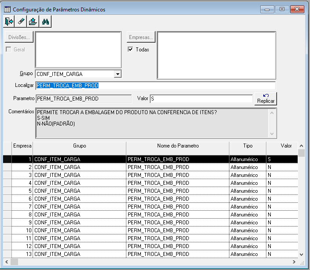This screenshot has height=270, width=310.
Task: Click Alfanumérico in Empresa 6 row
Action: 244,198
